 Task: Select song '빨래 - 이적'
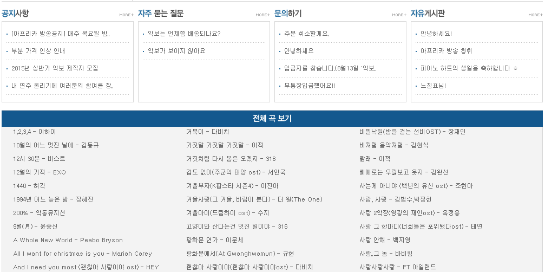pos(375,159)
